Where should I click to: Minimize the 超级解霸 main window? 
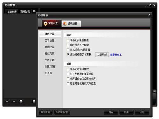[147, 5]
